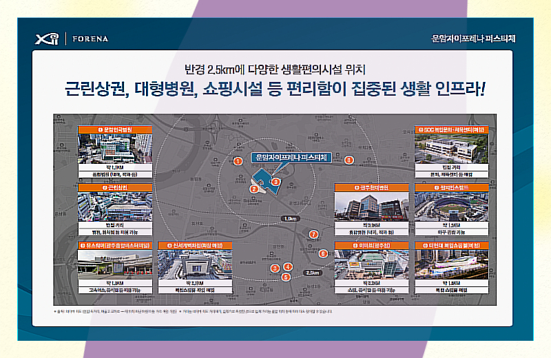Click the headline beginning '근린상권, 대형병원, 쇼핑시설'
Viewport: 551px width, 358px height.
tap(275, 89)
